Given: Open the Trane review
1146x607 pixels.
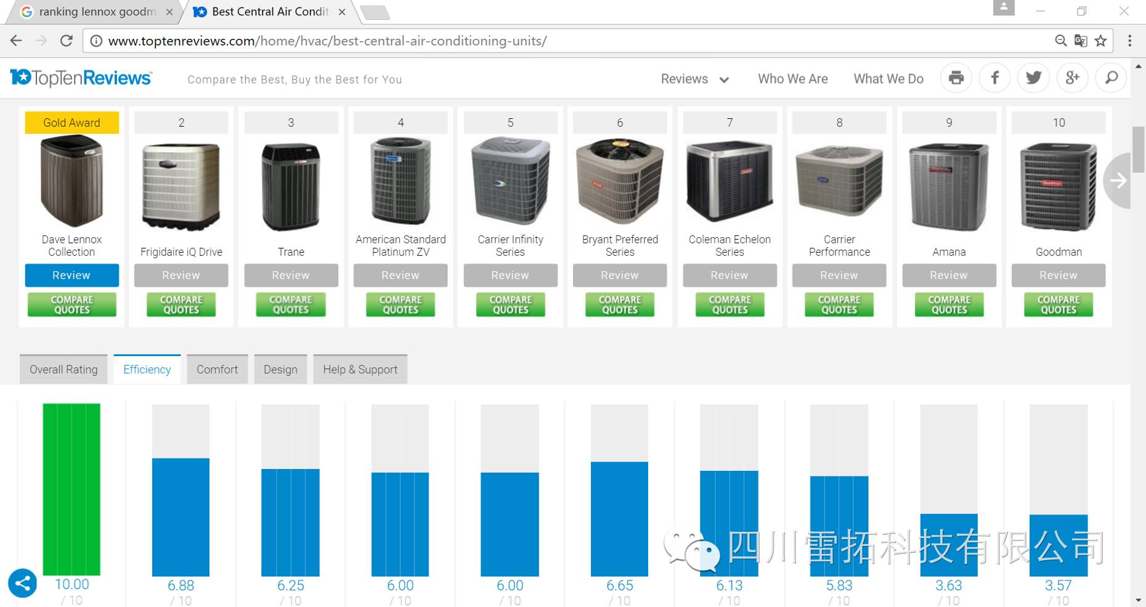Looking at the screenshot, I should 291,275.
